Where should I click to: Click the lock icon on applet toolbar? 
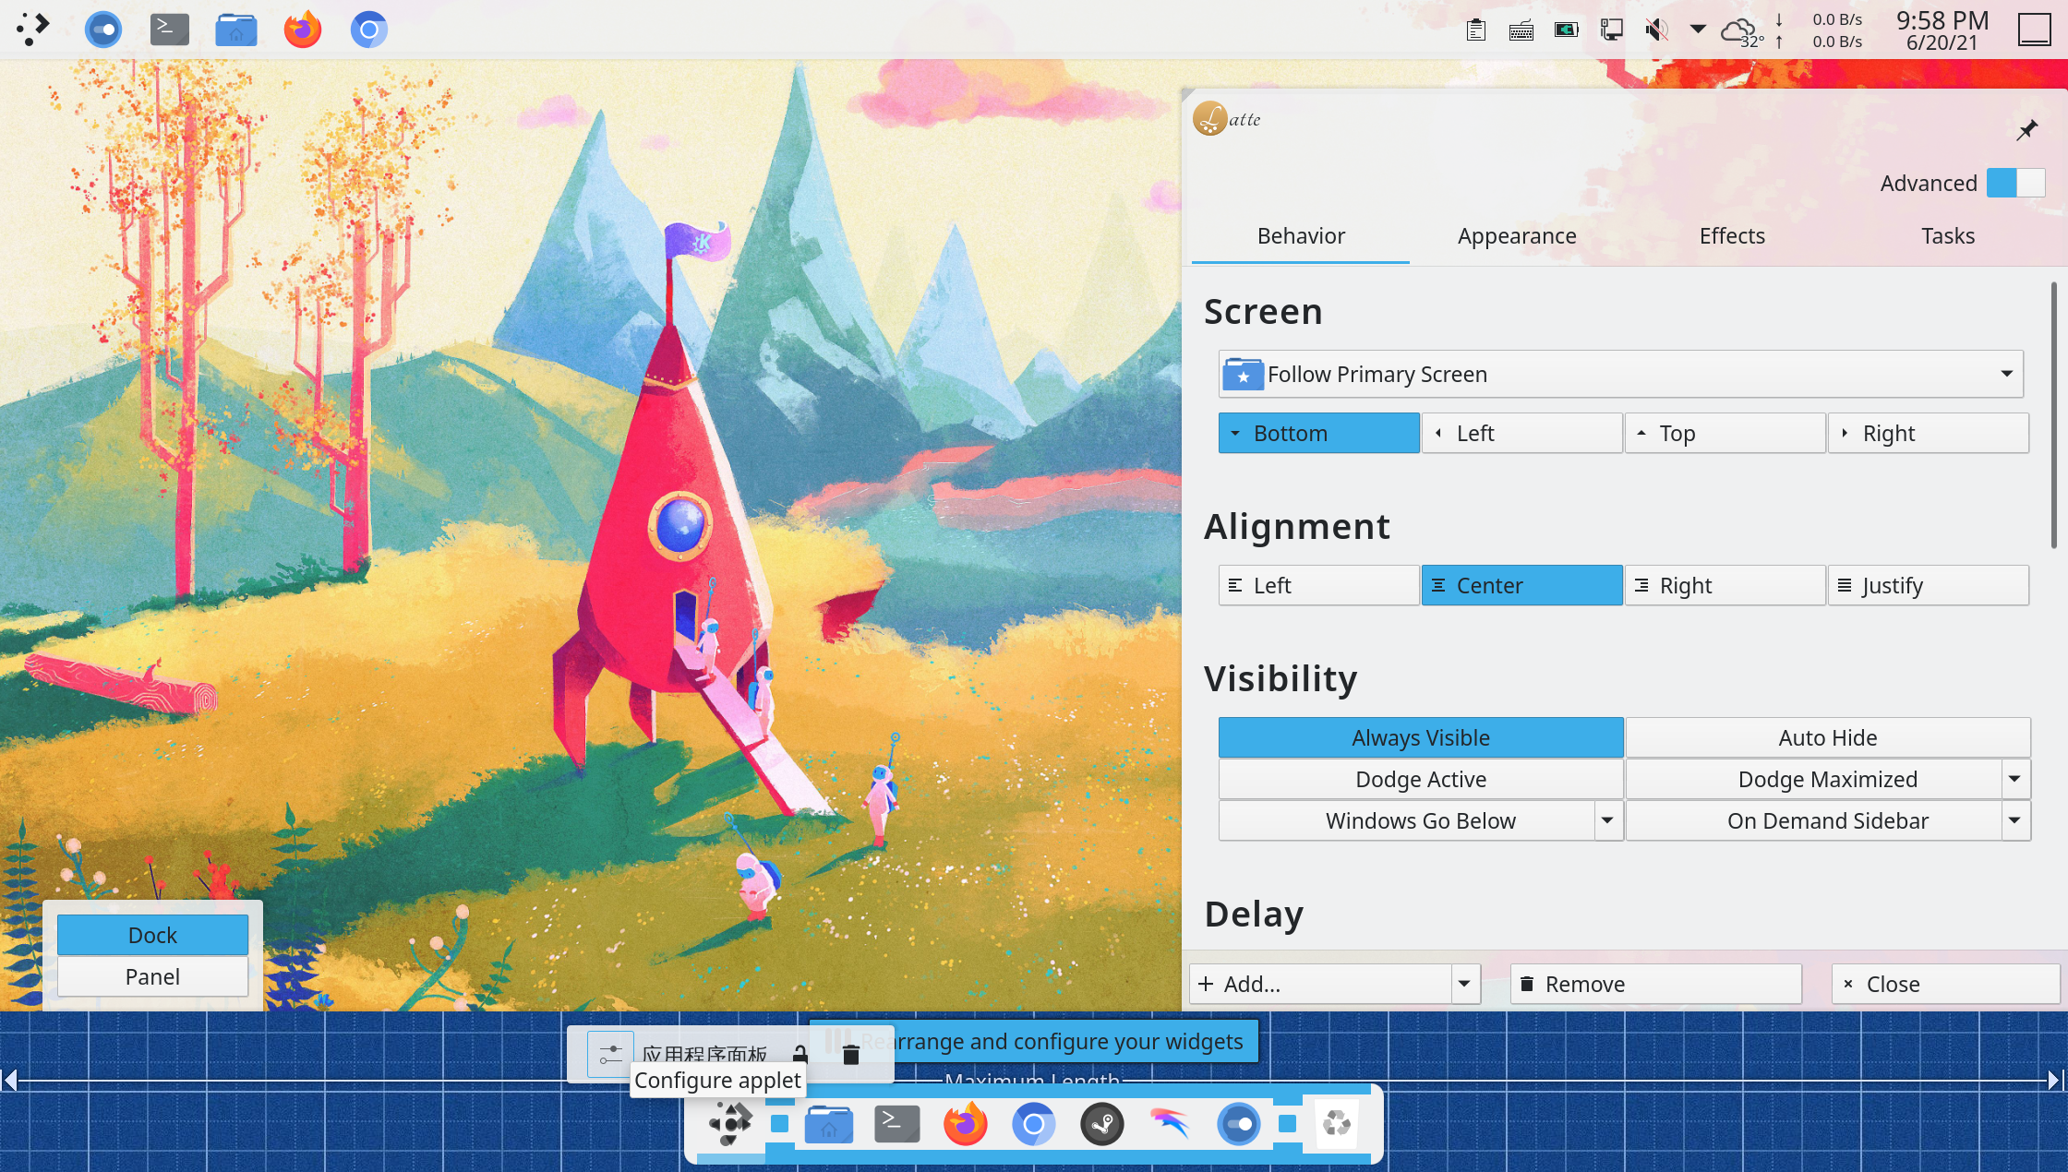[x=800, y=1054]
